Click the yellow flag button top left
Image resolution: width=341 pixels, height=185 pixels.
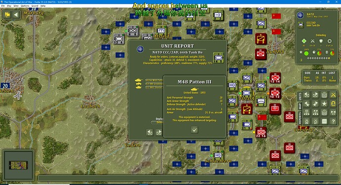click(x=7, y=15)
